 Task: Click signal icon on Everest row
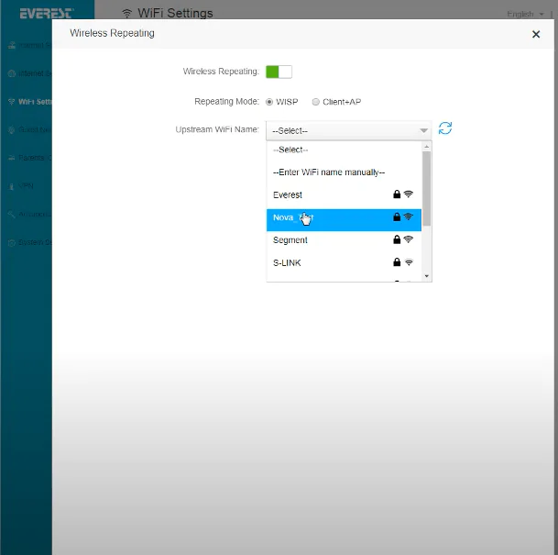point(409,194)
